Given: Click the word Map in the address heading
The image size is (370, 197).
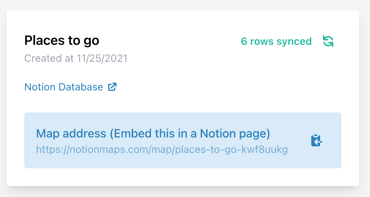Looking at the screenshot, I should pos(48,134).
